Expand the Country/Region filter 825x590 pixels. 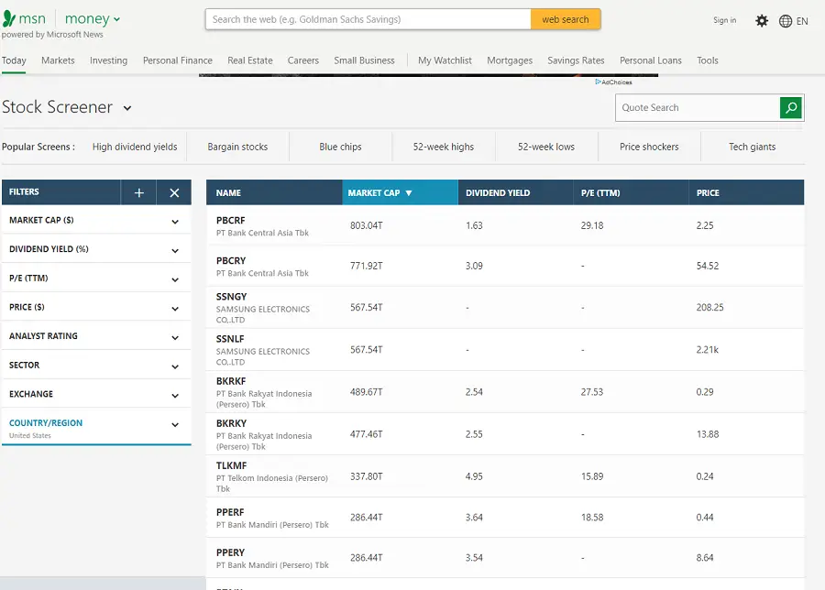point(175,424)
